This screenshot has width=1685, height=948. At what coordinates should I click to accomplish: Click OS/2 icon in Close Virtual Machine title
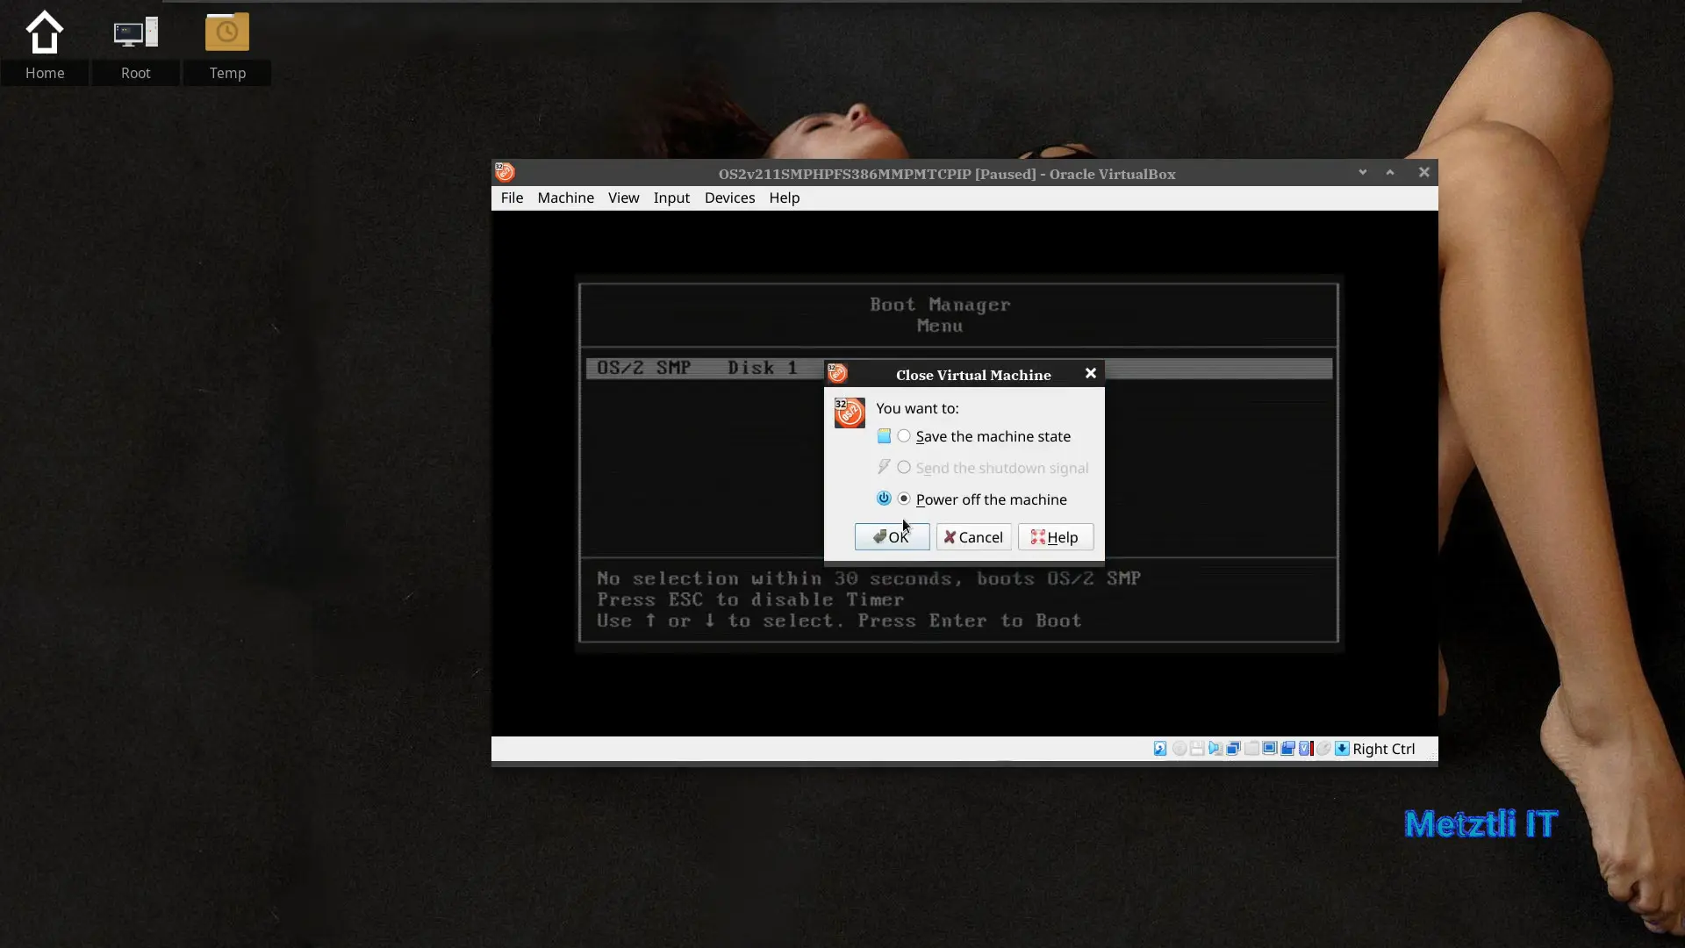click(x=838, y=374)
